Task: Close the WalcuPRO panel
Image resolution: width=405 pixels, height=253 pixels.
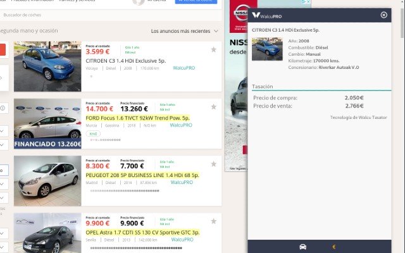Action: pos(384,15)
